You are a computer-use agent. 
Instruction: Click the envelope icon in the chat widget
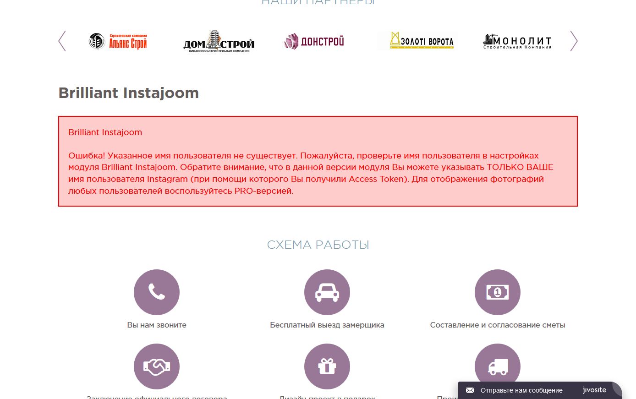coord(470,390)
